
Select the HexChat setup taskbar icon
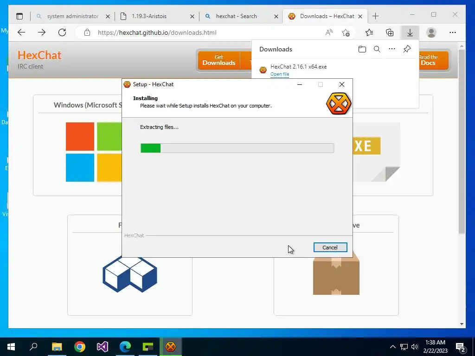click(x=171, y=347)
